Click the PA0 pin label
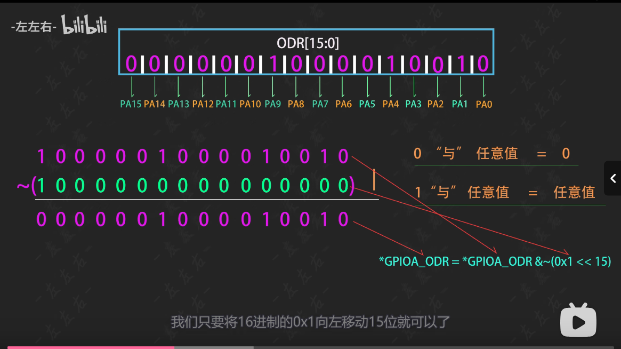The image size is (621, 349). [484, 105]
